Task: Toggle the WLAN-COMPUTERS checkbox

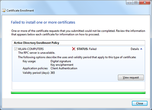Action: (x=15, y=49)
